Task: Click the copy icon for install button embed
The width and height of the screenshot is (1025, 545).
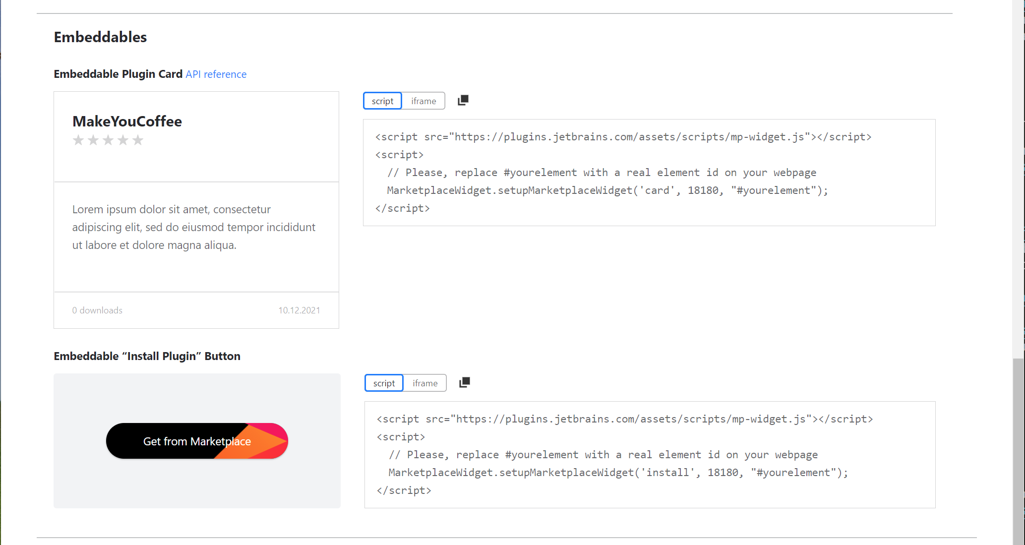Action: pos(464,382)
